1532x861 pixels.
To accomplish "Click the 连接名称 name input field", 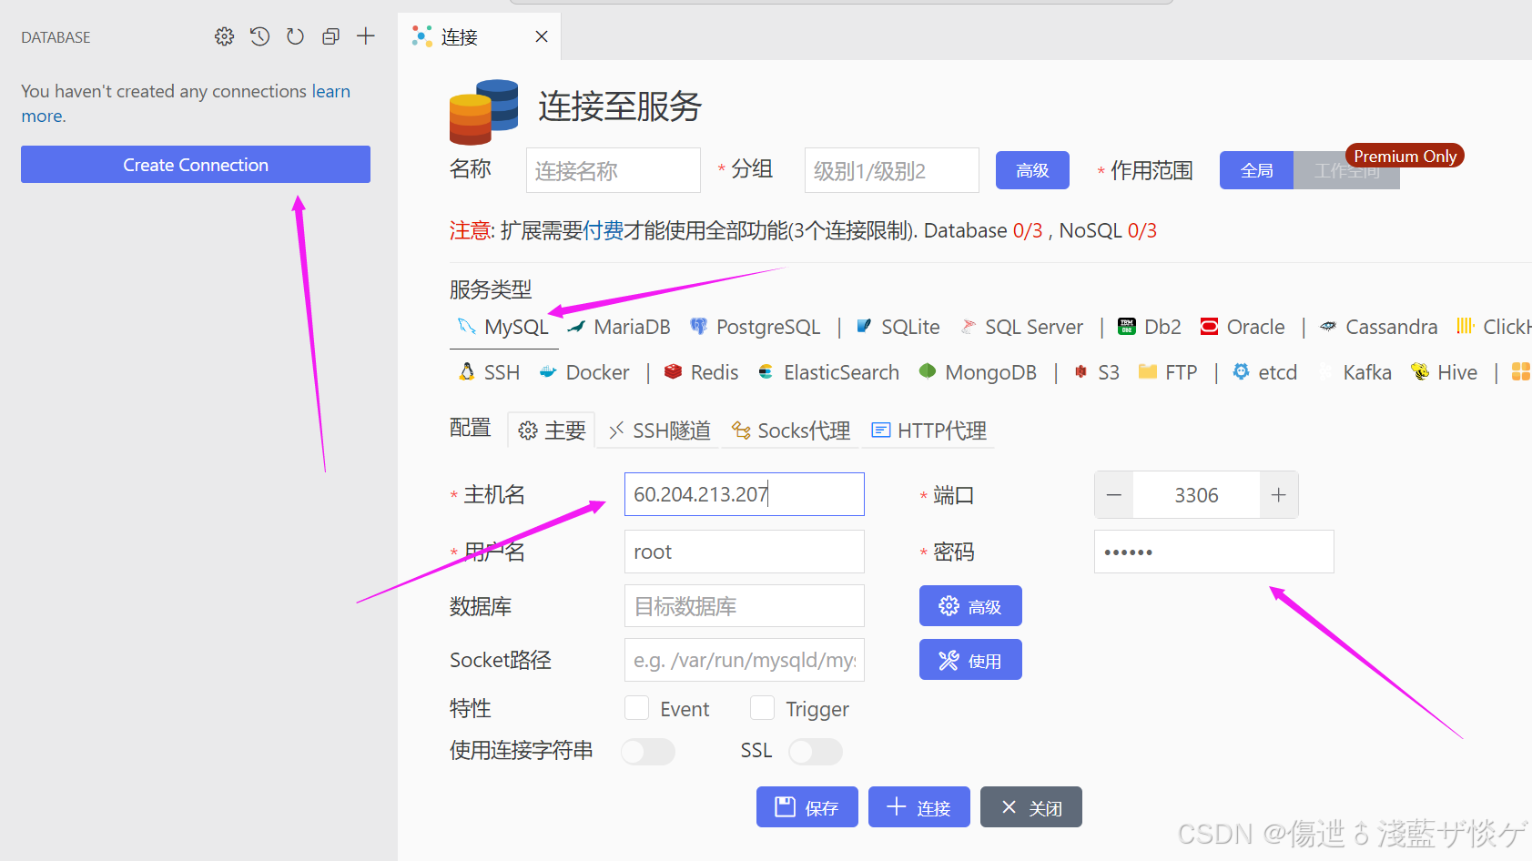I will 614,170.
